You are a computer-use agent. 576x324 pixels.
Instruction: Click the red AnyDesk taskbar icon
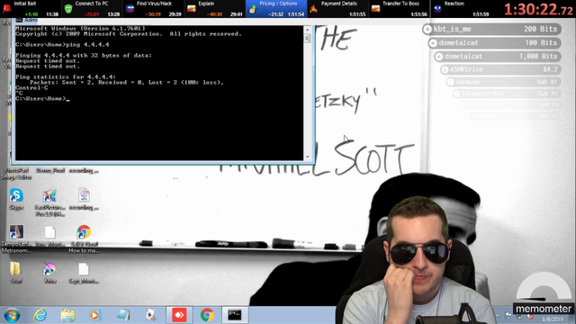(179, 315)
